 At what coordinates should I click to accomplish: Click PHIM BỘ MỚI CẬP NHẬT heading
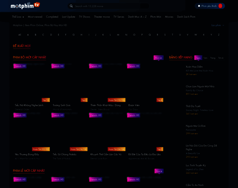click(x=29, y=57)
